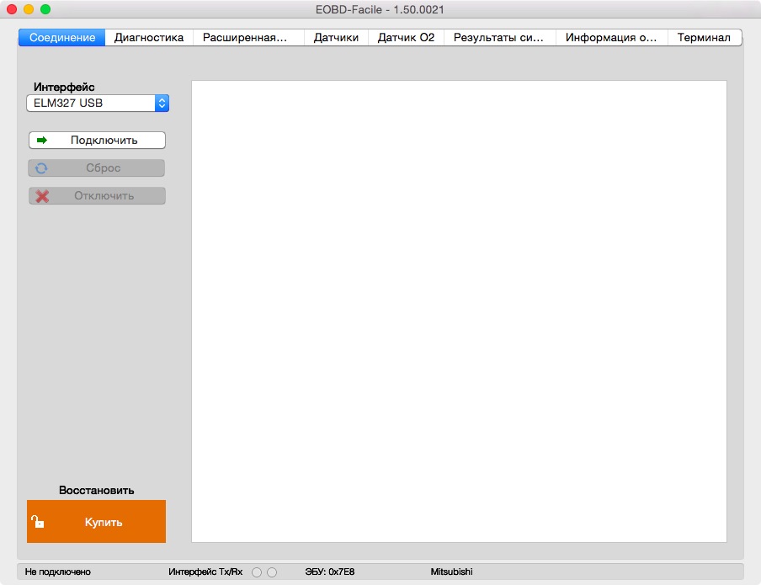Screen dimensions: 761x585
Task: Click the blue refresh arrows icon
Action: pos(41,168)
